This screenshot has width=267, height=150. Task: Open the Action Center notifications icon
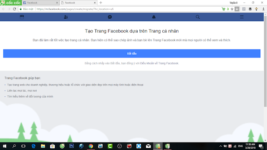point(261,146)
